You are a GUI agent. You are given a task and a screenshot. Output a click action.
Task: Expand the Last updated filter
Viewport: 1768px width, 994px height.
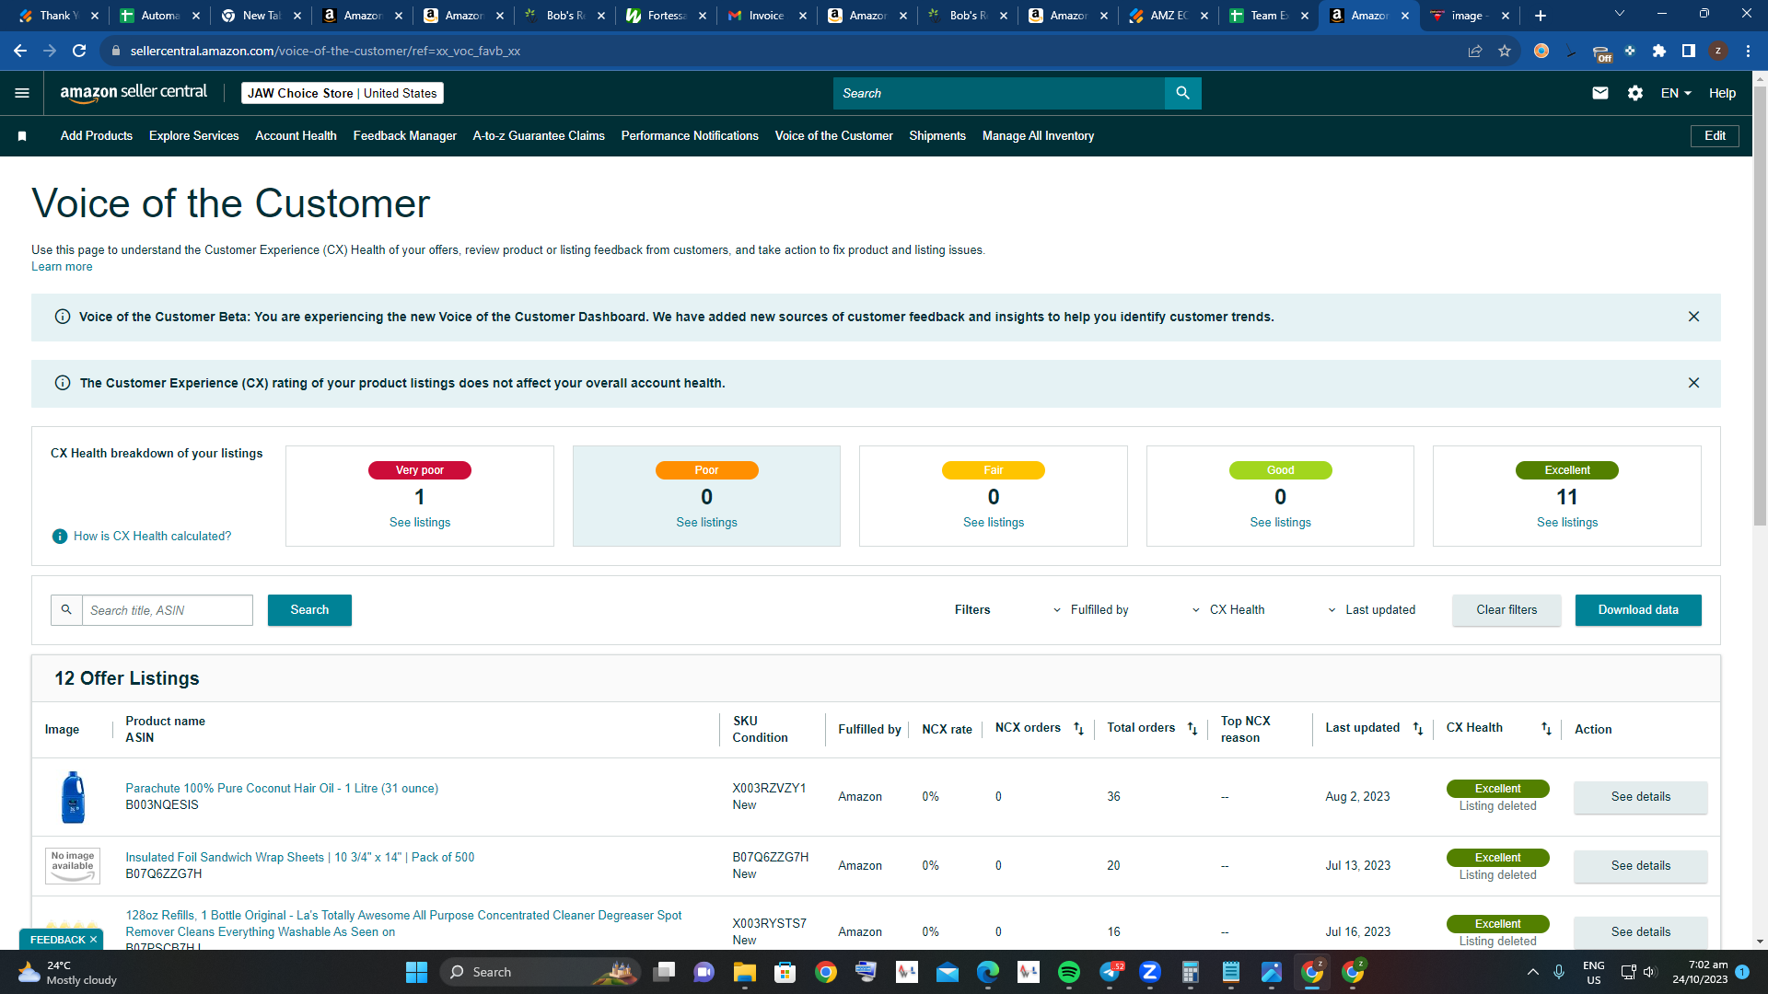[x=1372, y=610]
